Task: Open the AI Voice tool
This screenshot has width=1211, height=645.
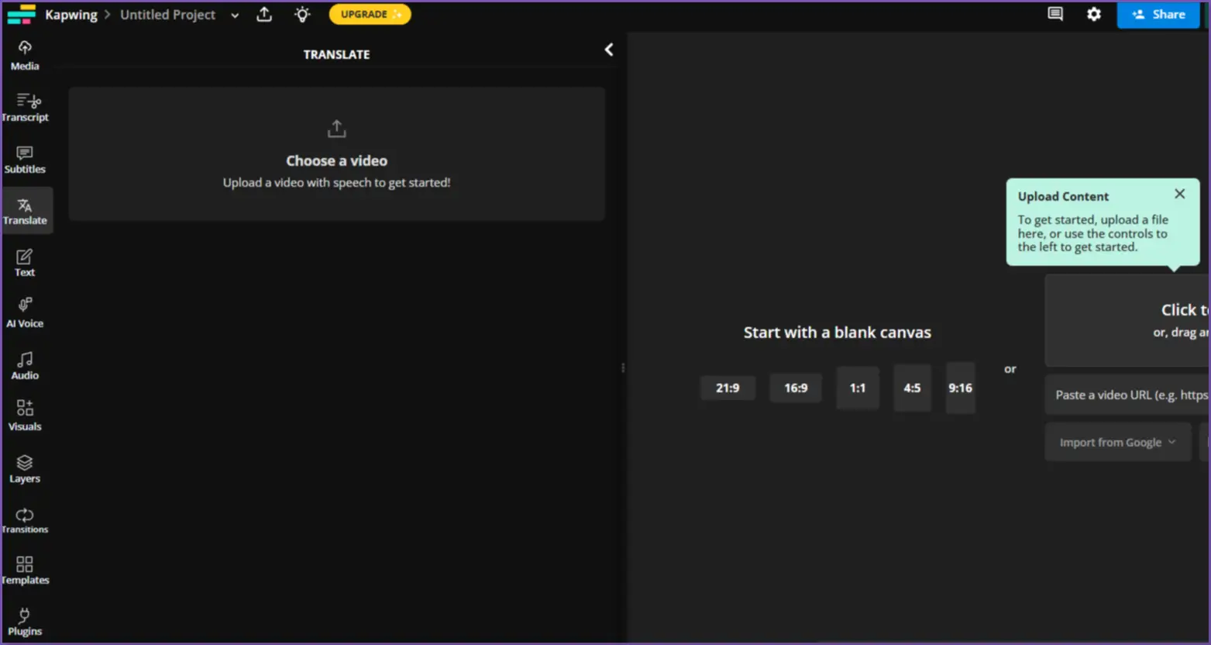Action: click(24, 312)
